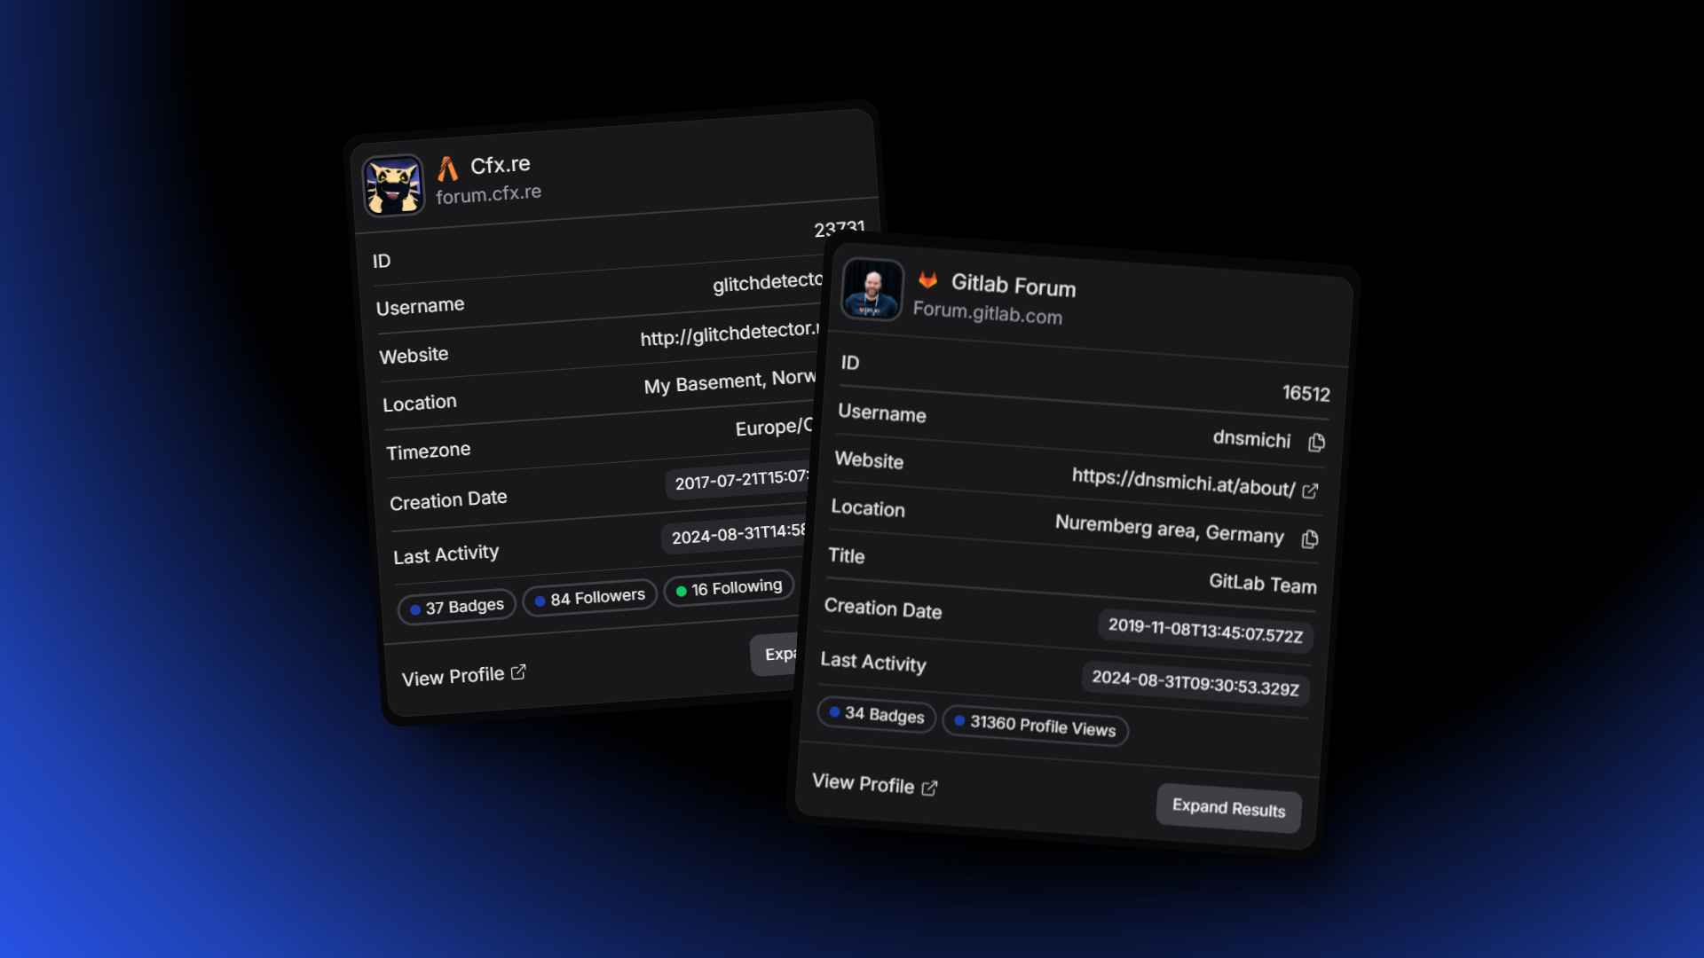
Task: Click the Gitlab Forum user avatar photo
Action: pyautogui.click(x=872, y=289)
